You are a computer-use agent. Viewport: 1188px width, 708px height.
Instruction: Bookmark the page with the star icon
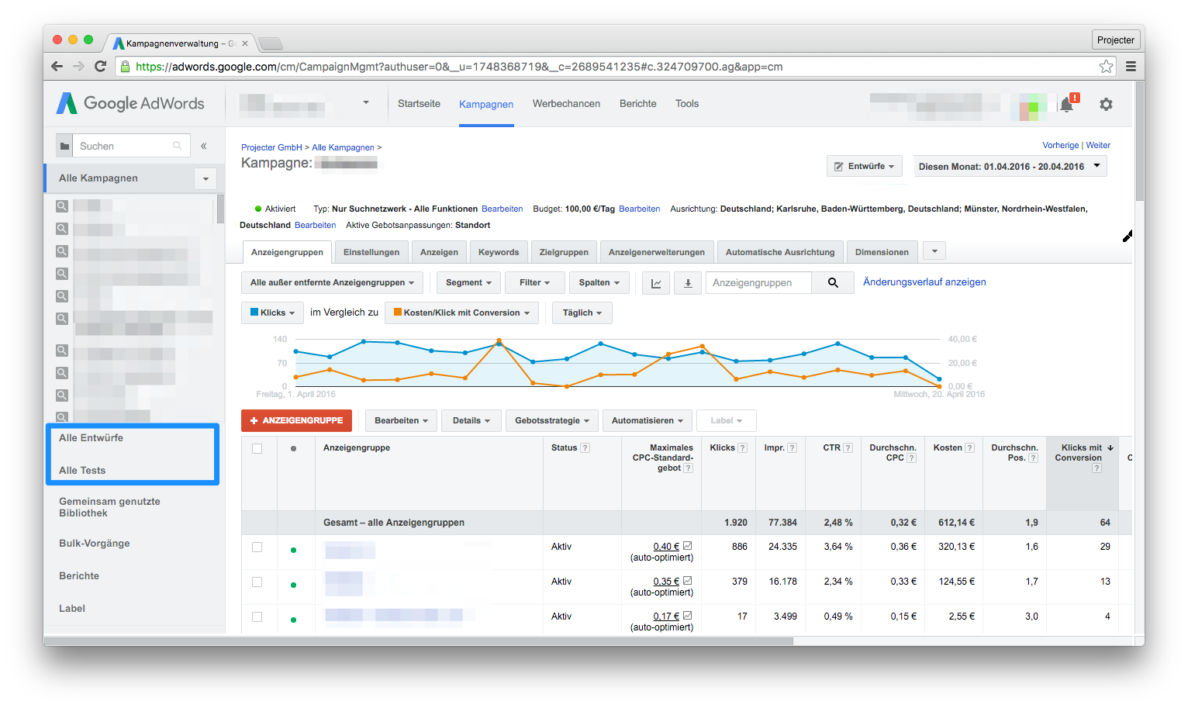tap(1106, 67)
